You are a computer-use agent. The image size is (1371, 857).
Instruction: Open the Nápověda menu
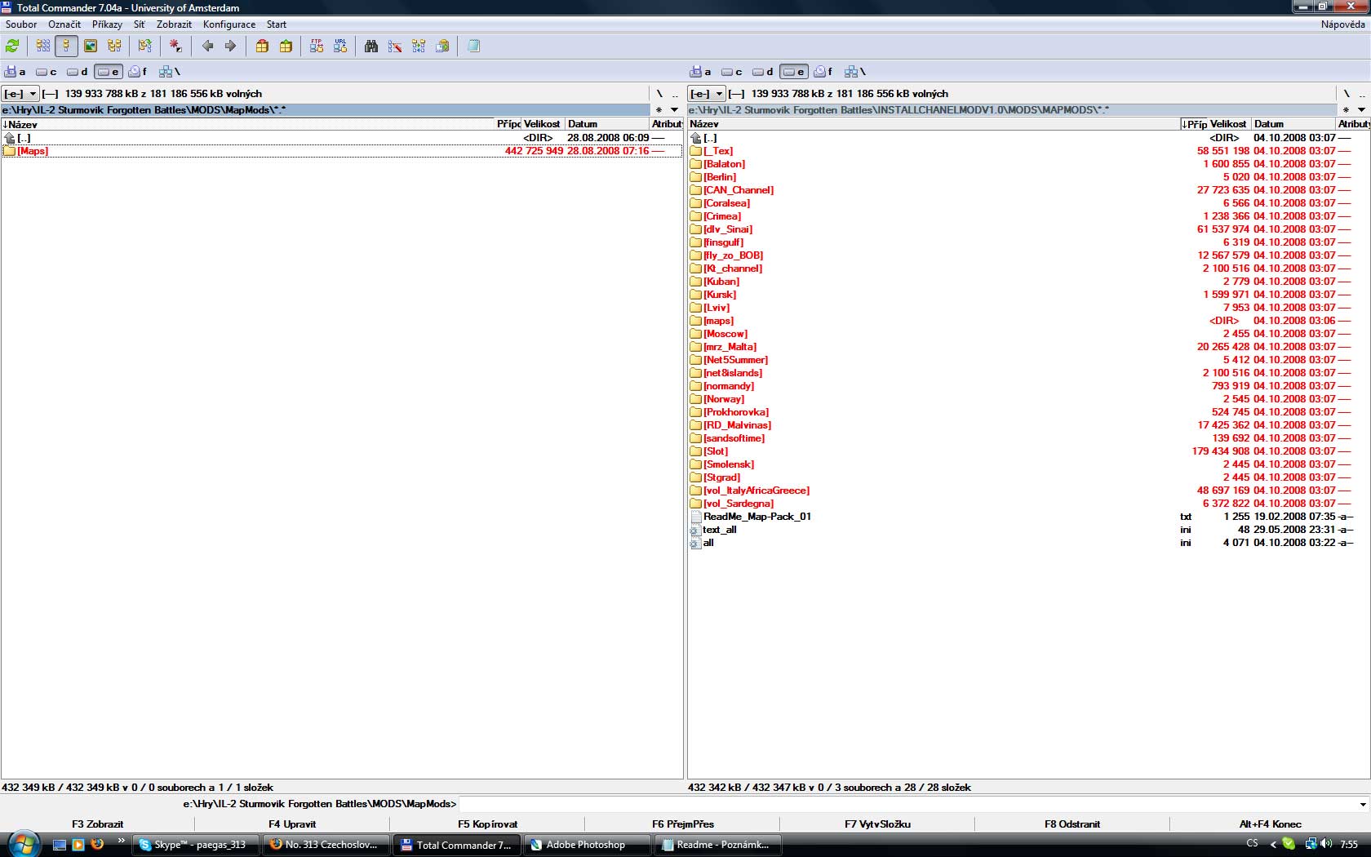(x=1342, y=24)
